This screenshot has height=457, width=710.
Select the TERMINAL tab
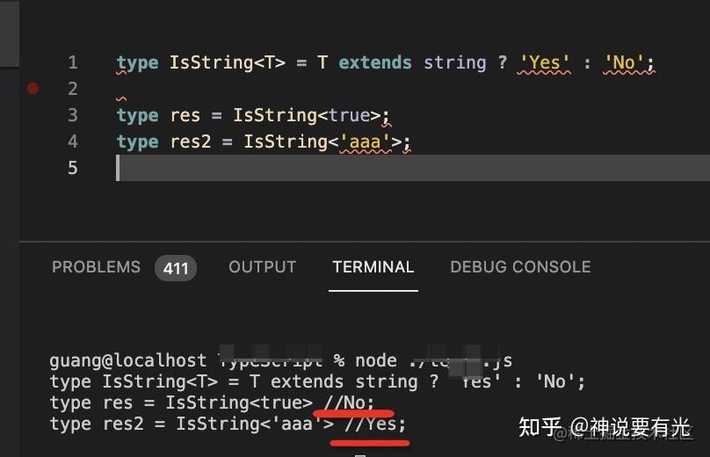[373, 267]
